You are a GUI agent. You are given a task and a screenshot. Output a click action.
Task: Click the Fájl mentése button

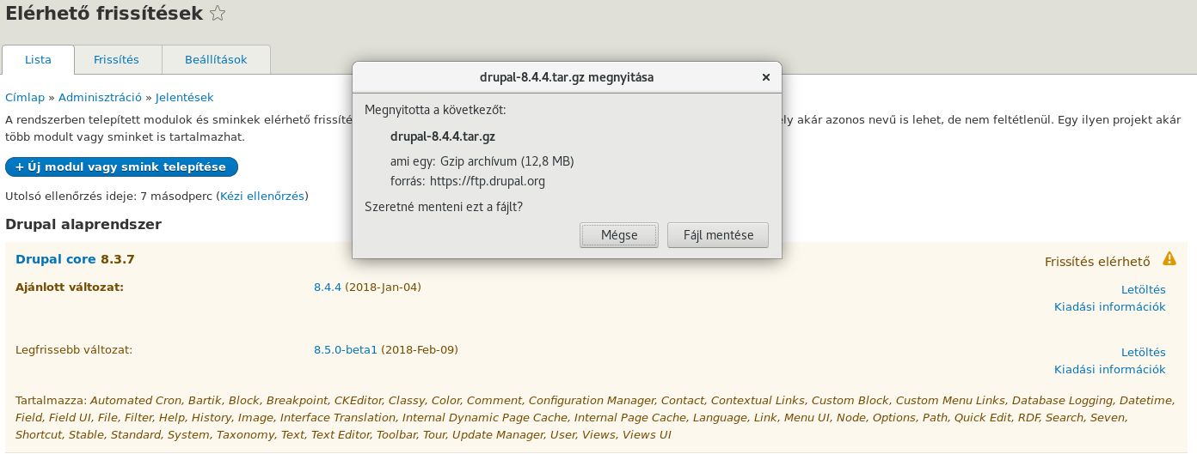tap(718, 235)
